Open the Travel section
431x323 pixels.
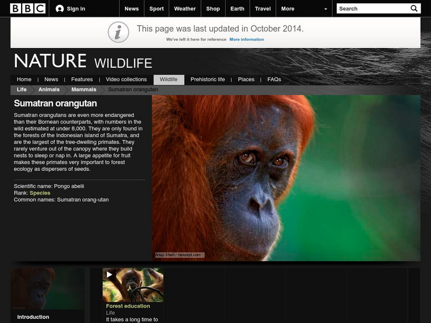click(x=263, y=9)
